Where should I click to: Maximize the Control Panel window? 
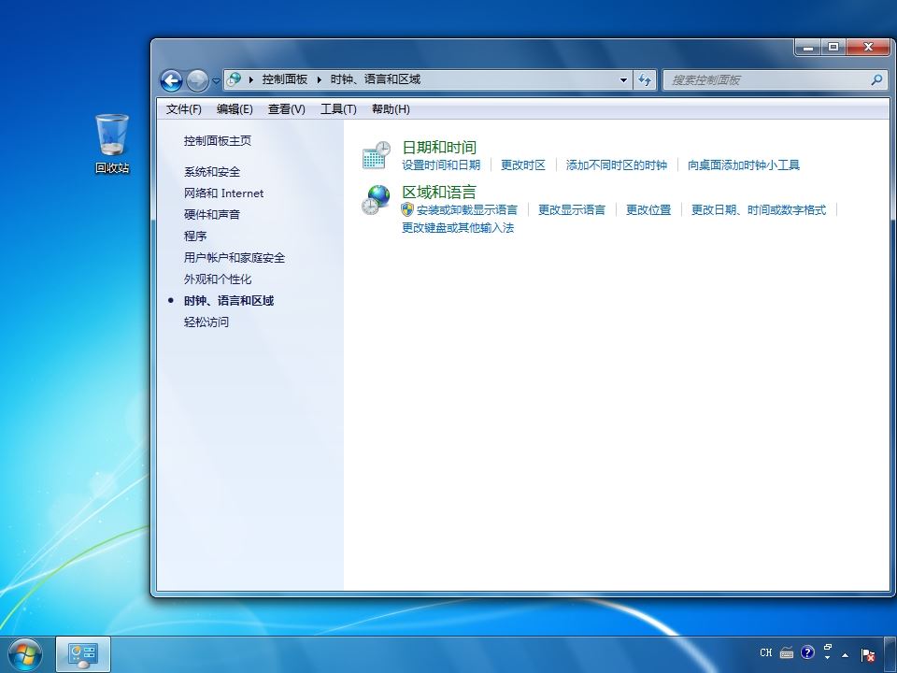coord(833,48)
